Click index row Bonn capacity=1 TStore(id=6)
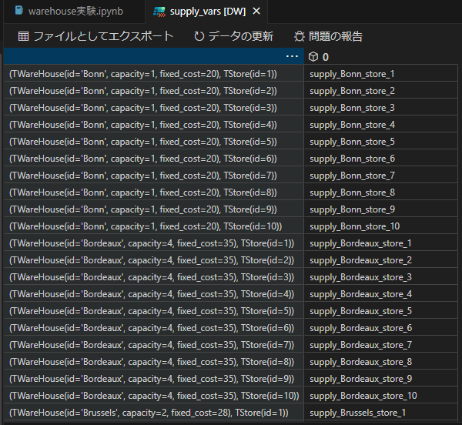The height and width of the screenshot is (425, 462). (x=154, y=159)
